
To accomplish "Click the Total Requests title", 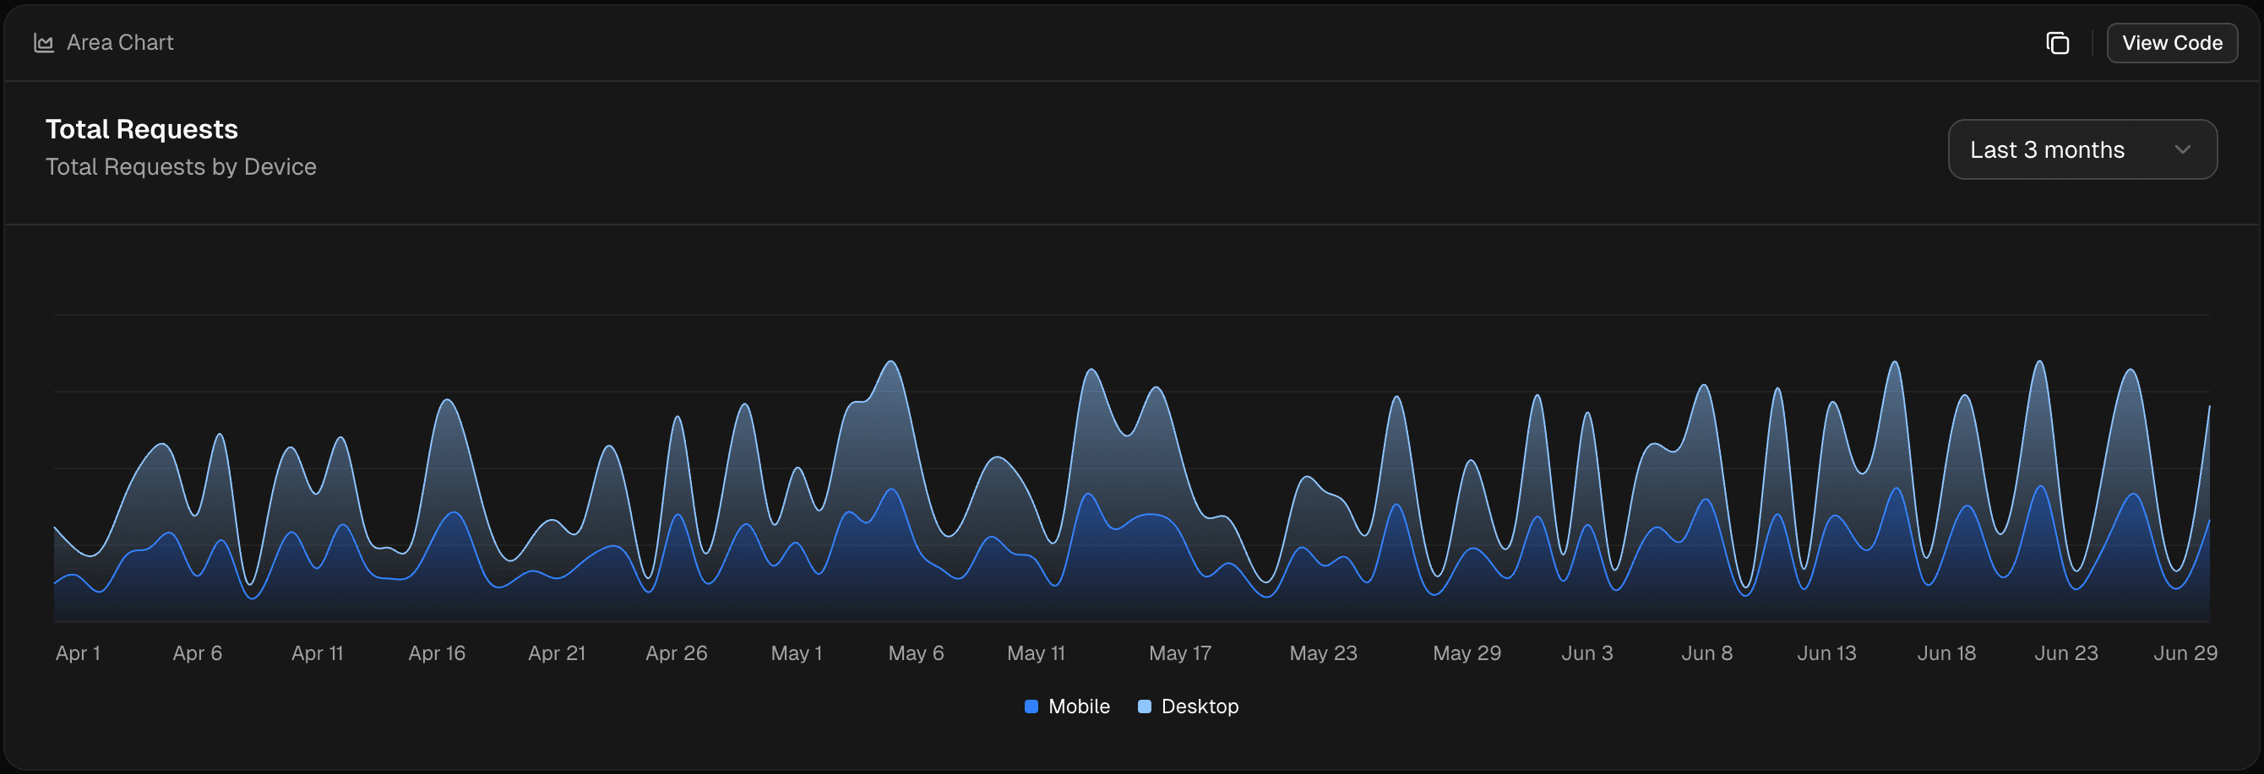I will click(x=142, y=129).
